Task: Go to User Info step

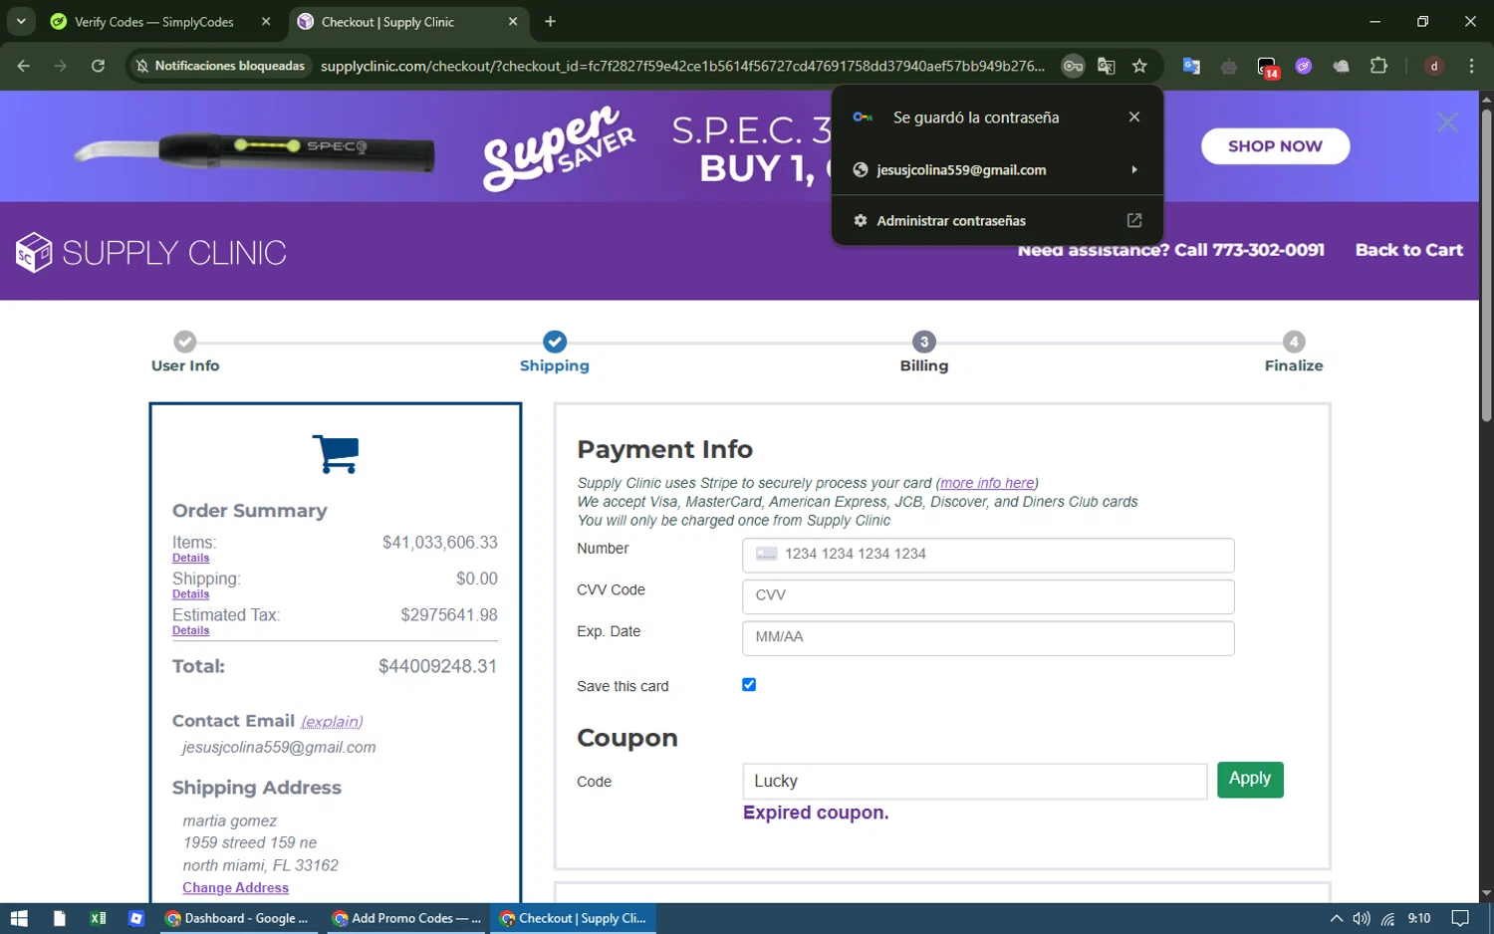Action: (185, 352)
